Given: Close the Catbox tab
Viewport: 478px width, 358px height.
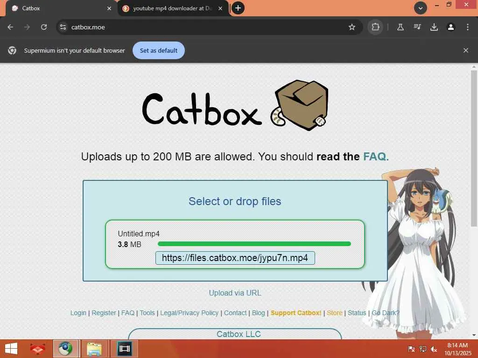Looking at the screenshot, I should point(109,8).
